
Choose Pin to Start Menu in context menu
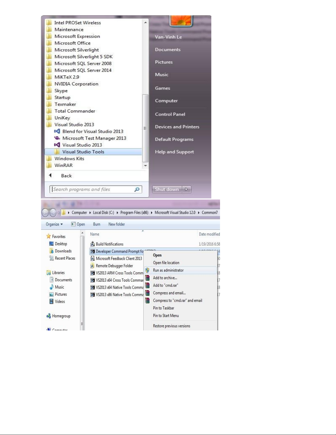click(x=180, y=316)
